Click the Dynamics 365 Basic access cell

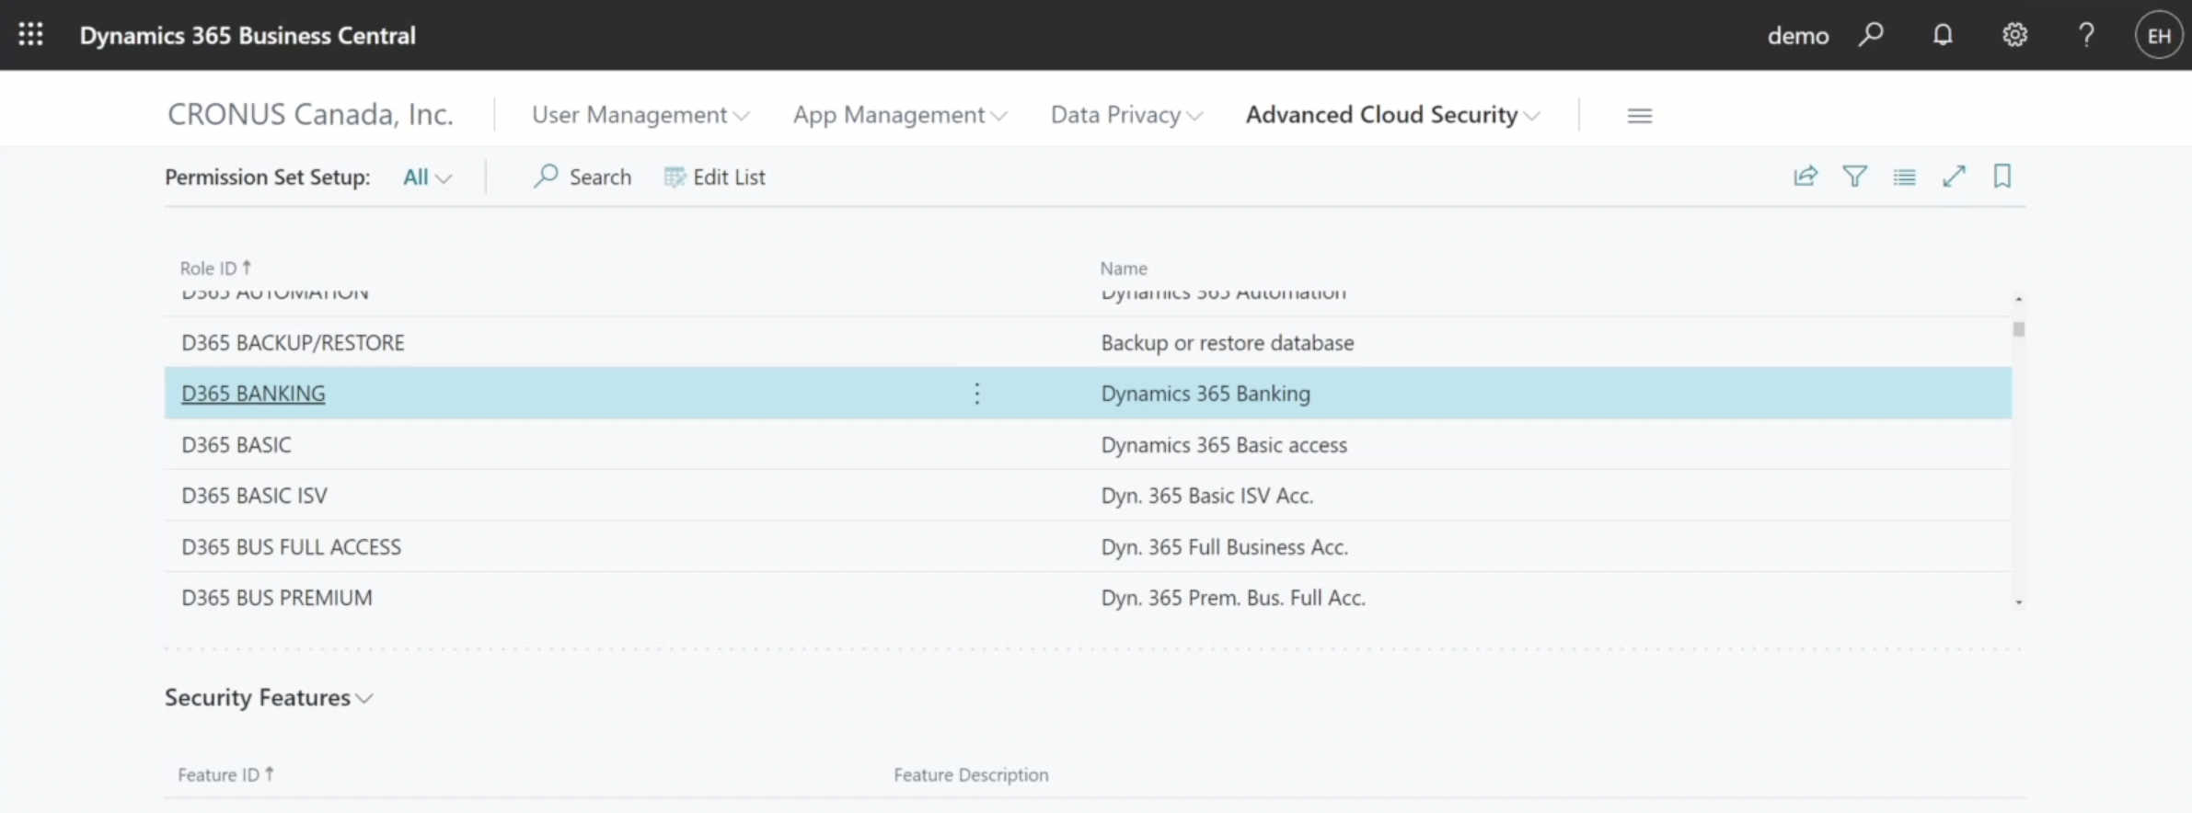1224,445
